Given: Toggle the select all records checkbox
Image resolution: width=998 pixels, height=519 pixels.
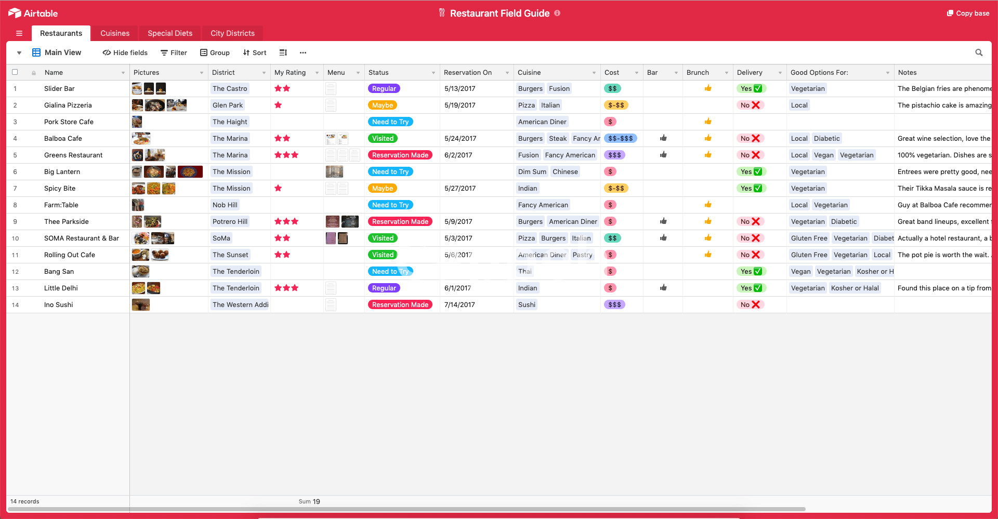Looking at the screenshot, I should 15,72.
